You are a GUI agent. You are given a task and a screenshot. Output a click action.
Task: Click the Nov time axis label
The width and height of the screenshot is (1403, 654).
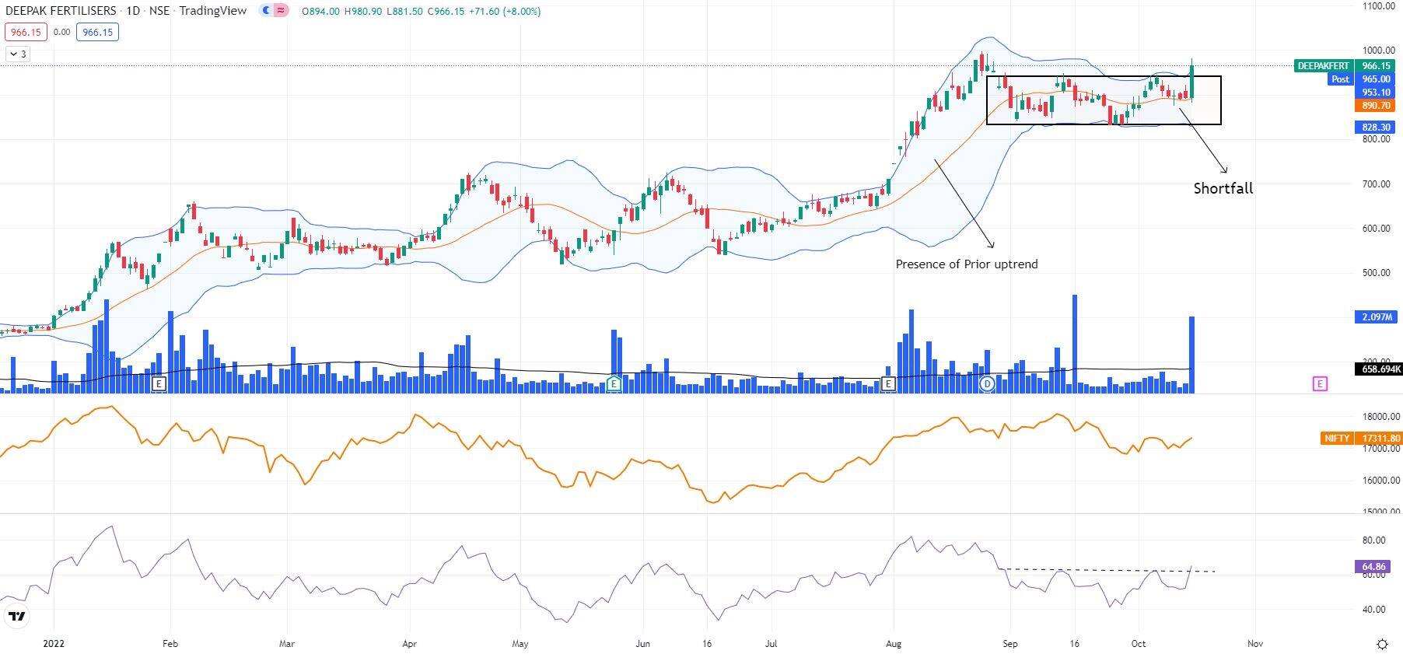click(1254, 644)
